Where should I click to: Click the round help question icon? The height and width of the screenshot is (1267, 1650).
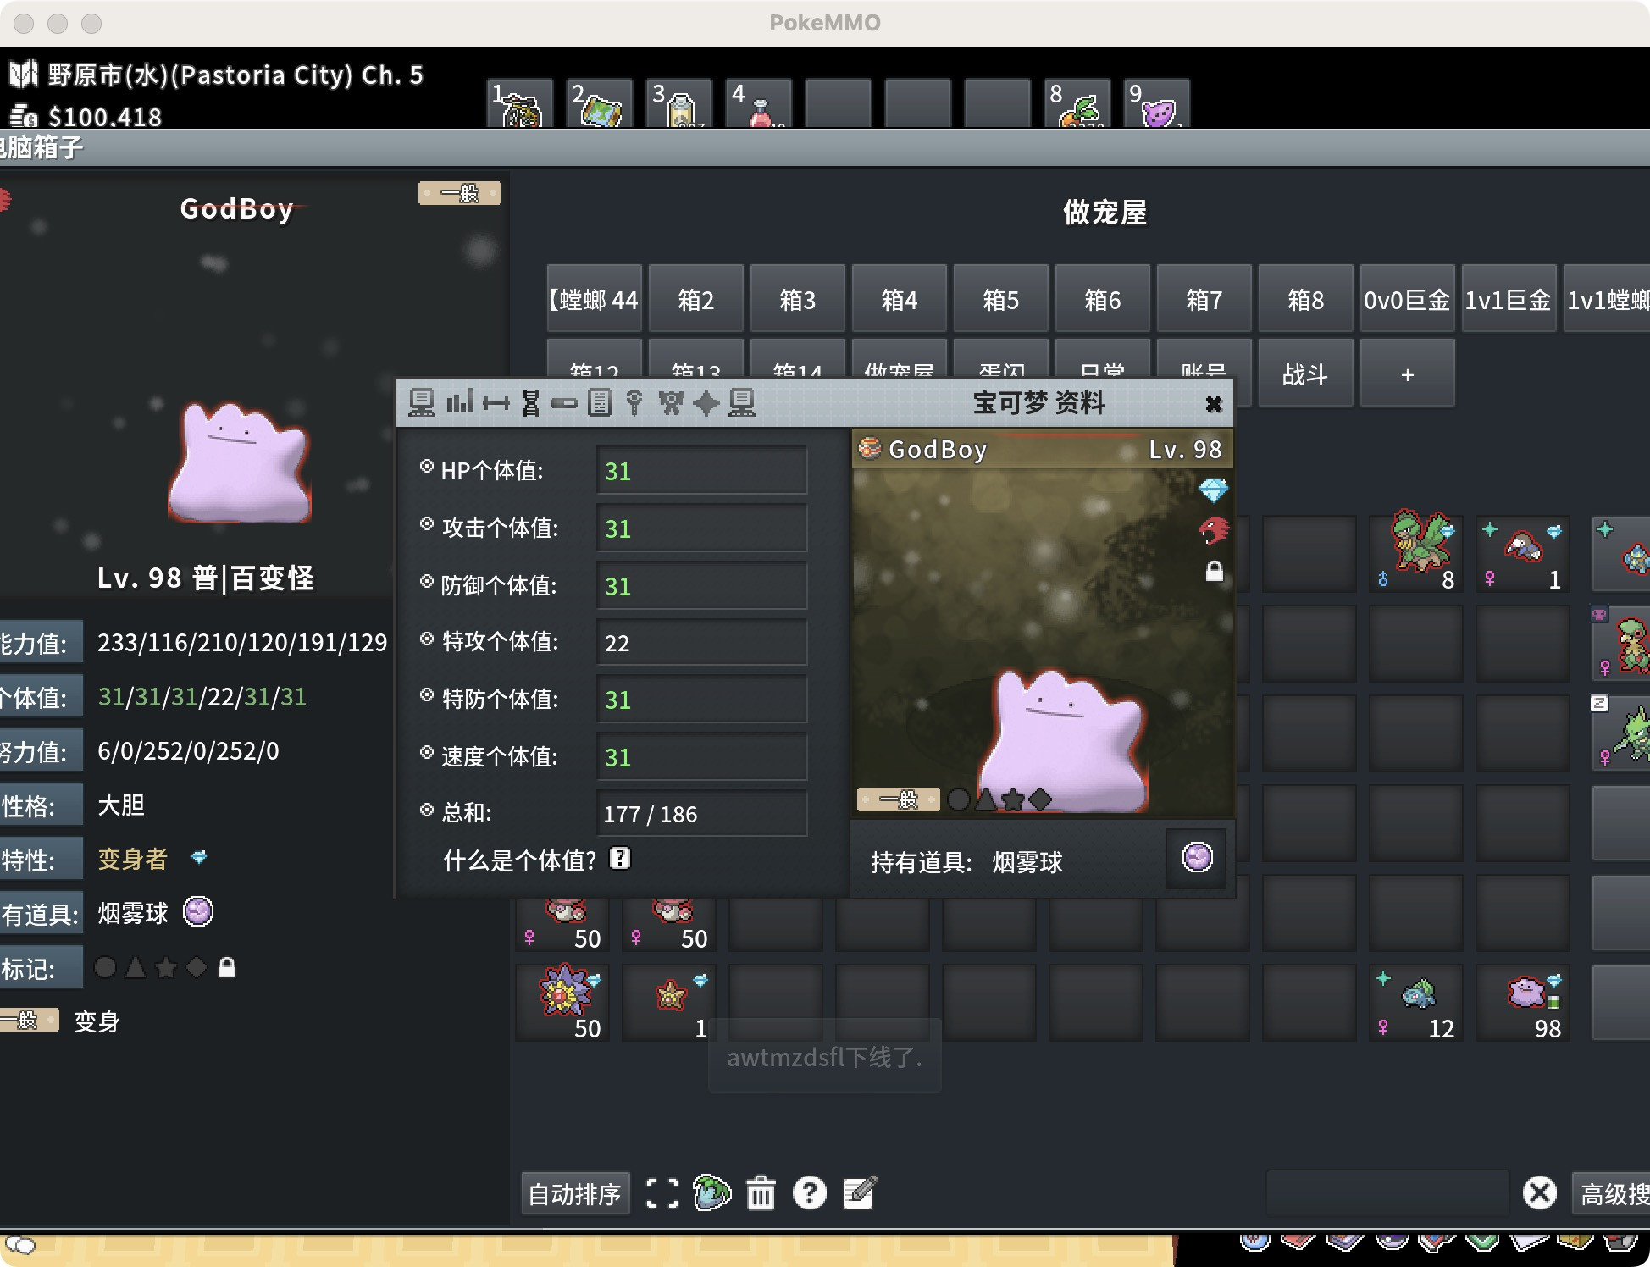pyautogui.click(x=810, y=1192)
